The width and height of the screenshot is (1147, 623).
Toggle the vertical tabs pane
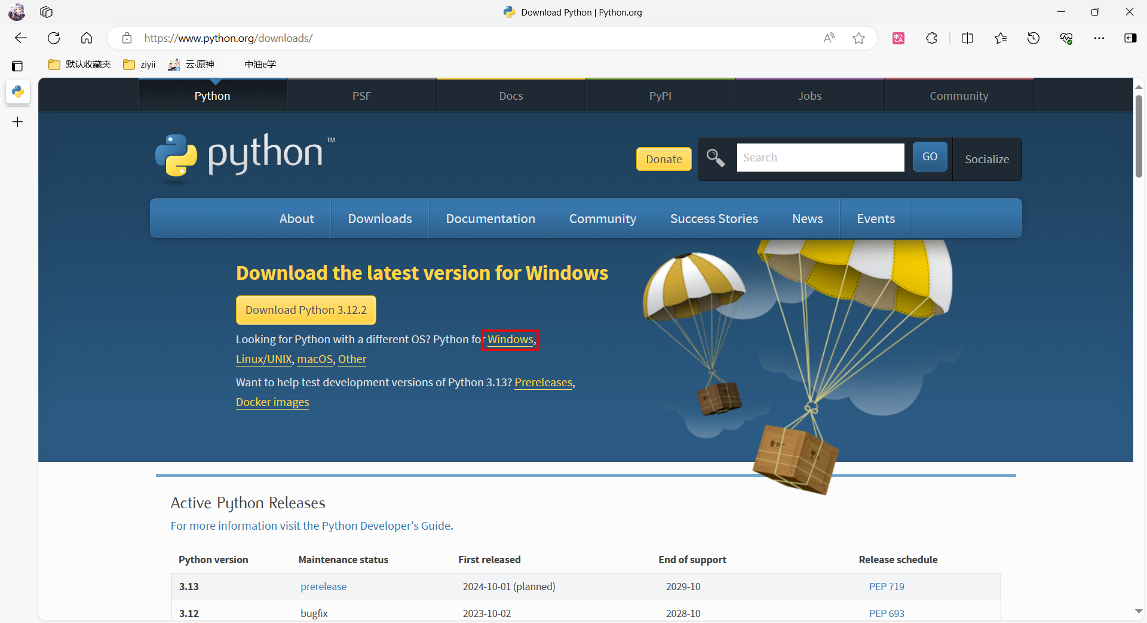pyautogui.click(x=17, y=66)
